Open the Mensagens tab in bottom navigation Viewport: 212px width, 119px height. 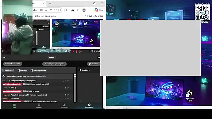click(39, 106)
